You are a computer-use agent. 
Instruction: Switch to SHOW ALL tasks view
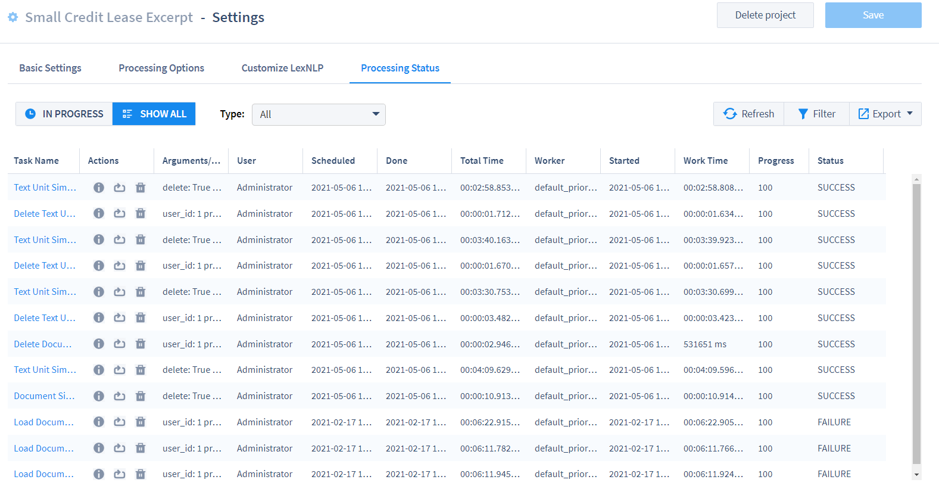tap(154, 114)
